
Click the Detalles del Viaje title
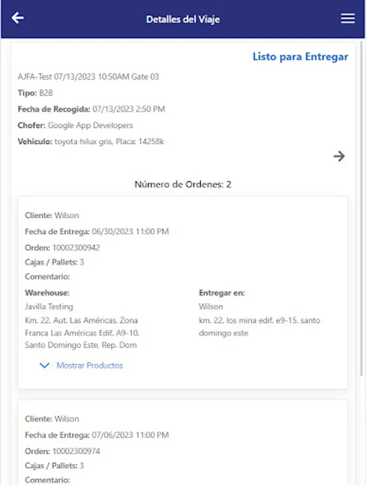point(183,19)
